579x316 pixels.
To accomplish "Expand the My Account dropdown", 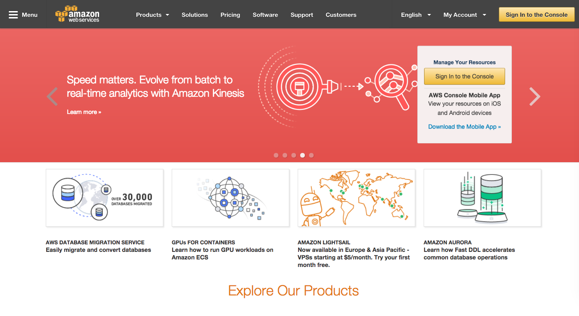I will click(465, 15).
